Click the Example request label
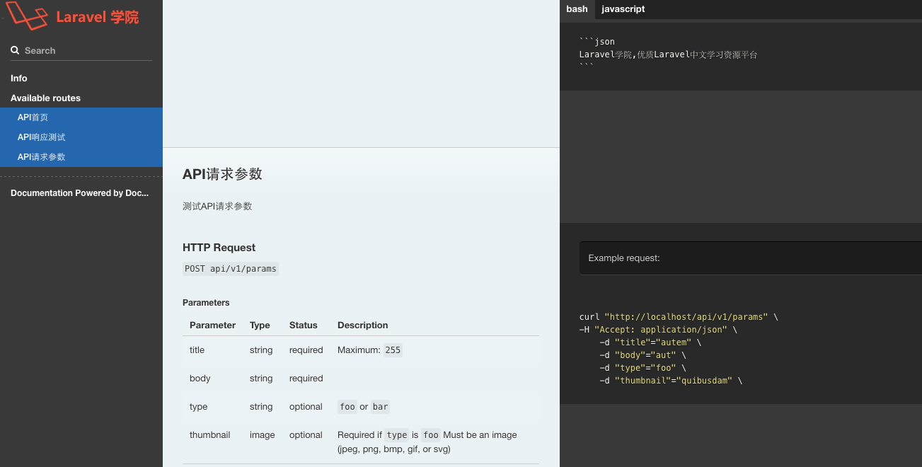This screenshot has height=467, width=922. click(624, 258)
